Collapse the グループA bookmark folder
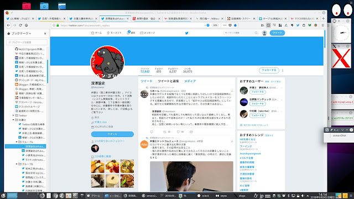The image size is (354, 199). click(x=17, y=142)
